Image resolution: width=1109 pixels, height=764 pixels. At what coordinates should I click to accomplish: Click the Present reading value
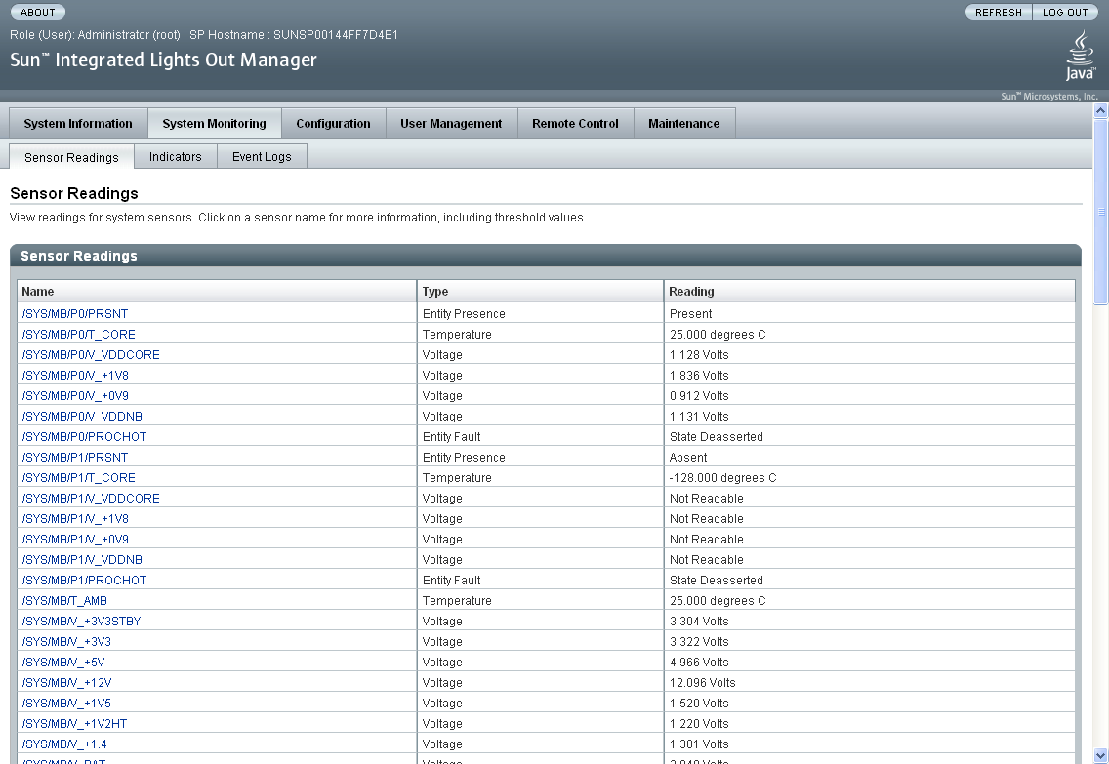690,314
